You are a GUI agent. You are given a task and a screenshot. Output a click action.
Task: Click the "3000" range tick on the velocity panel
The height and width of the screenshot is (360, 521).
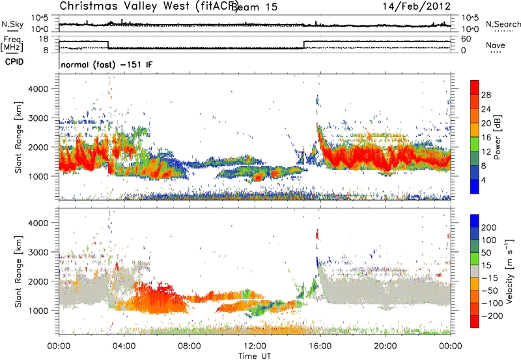point(38,252)
